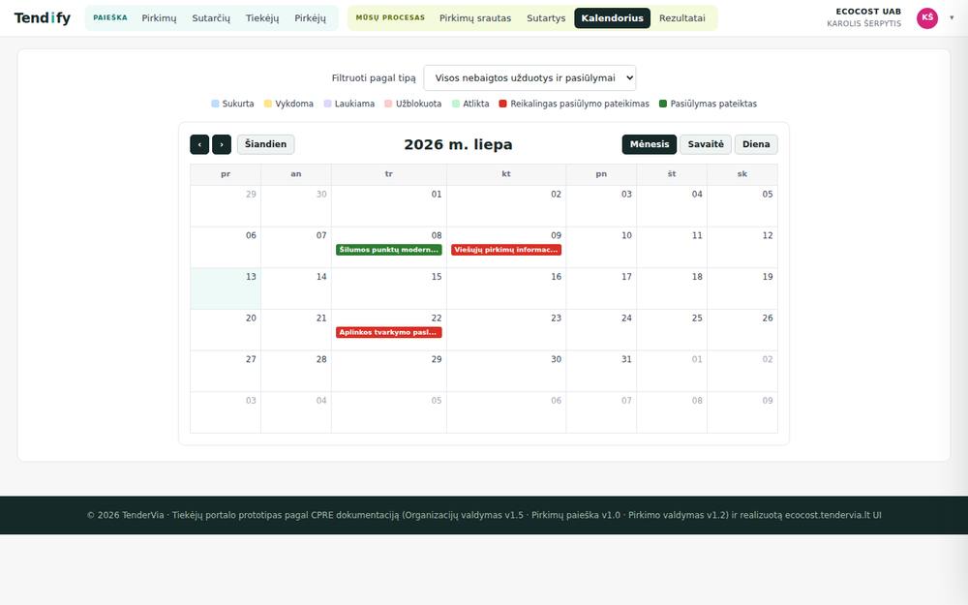This screenshot has height=605, width=968.
Task: Switch to Diena view
Action: tap(756, 144)
